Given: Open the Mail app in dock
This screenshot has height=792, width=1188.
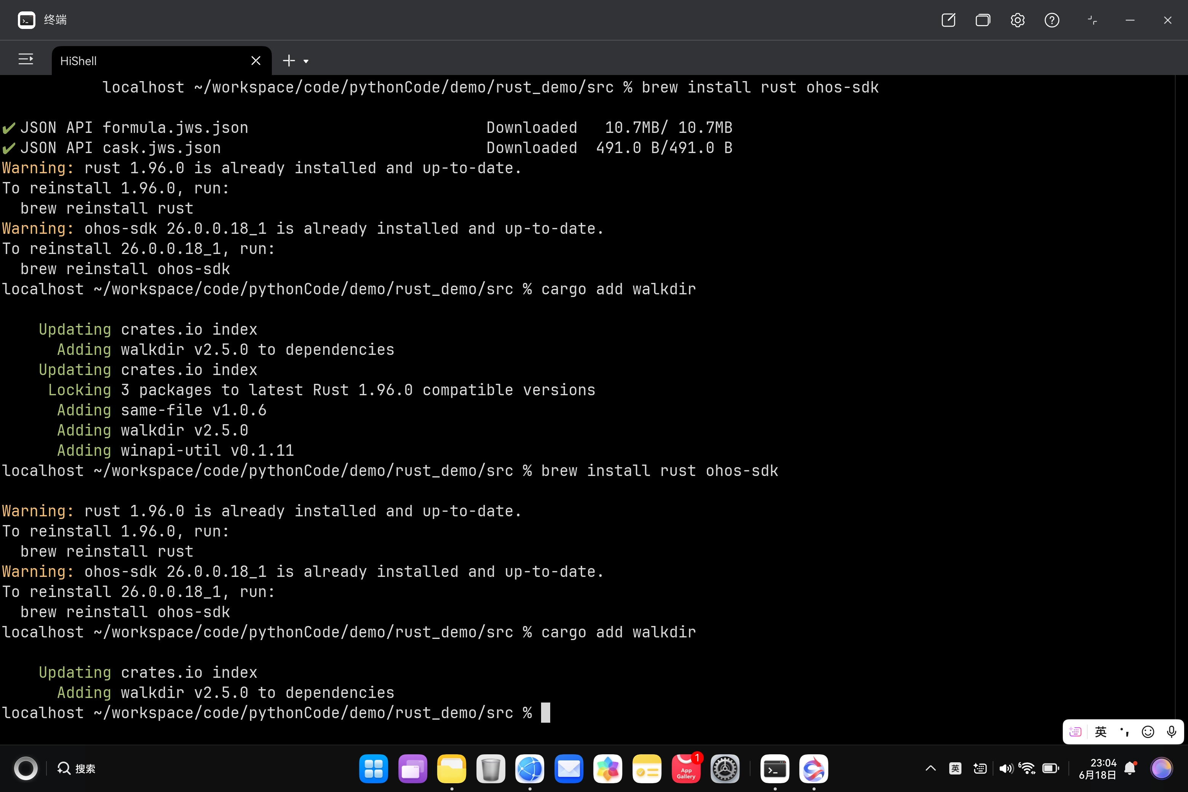Looking at the screenshot, I should tap(569, 769).
